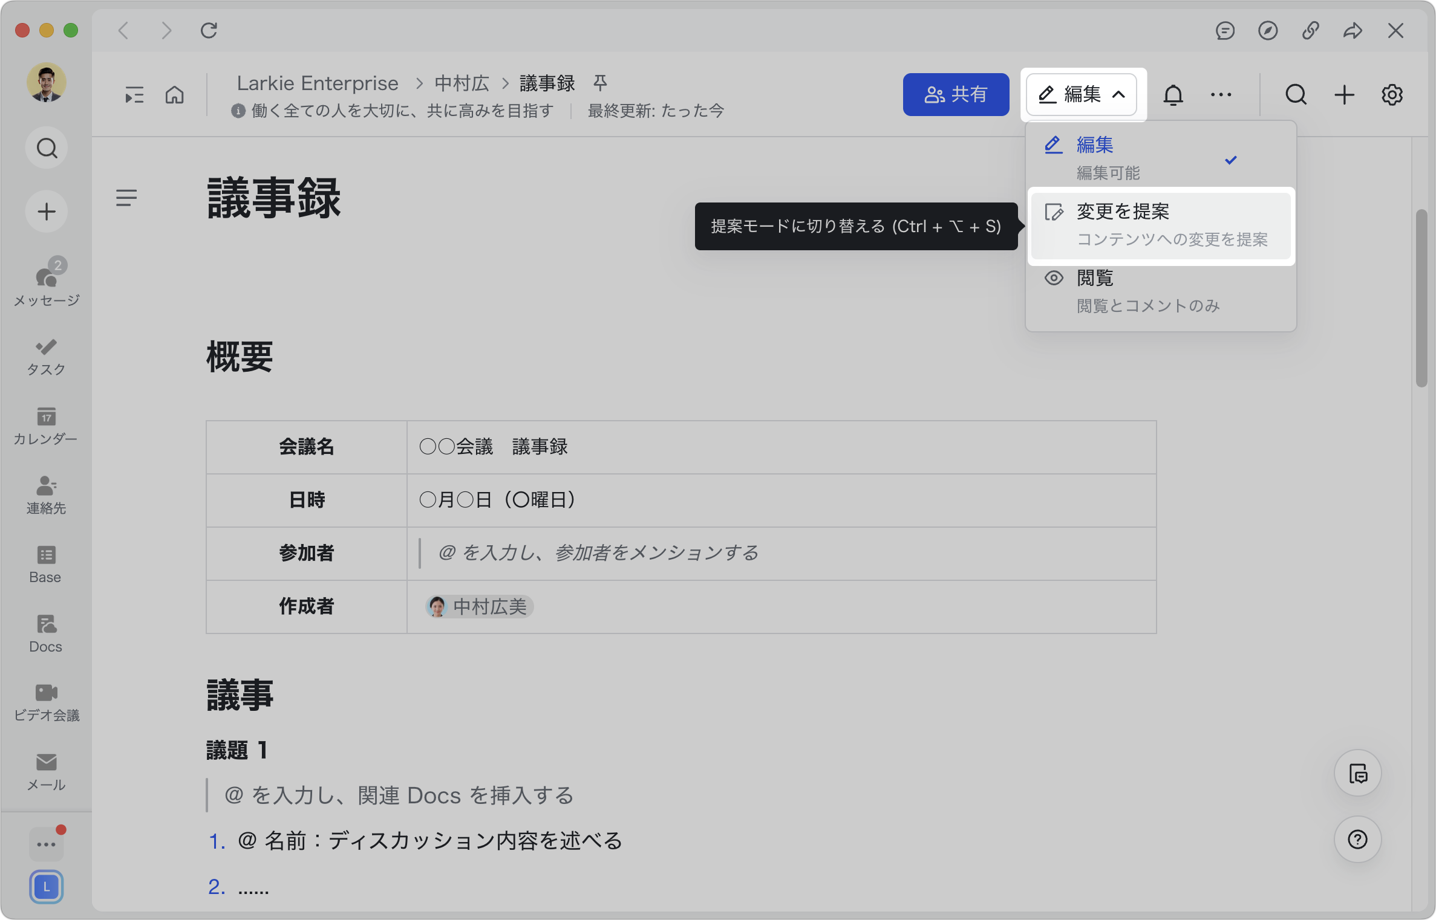
Task: Click the blue 共有 share button
Action: (956, 94)
